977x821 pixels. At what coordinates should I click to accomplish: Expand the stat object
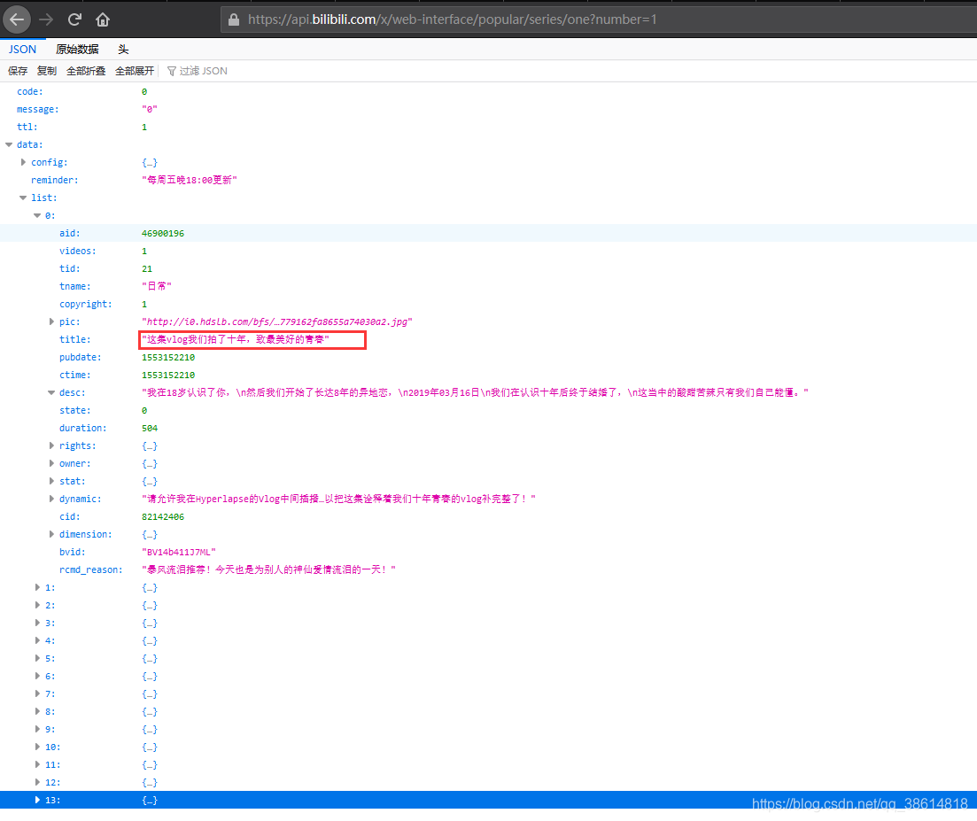pyautogui.click(x=51, y=481)
